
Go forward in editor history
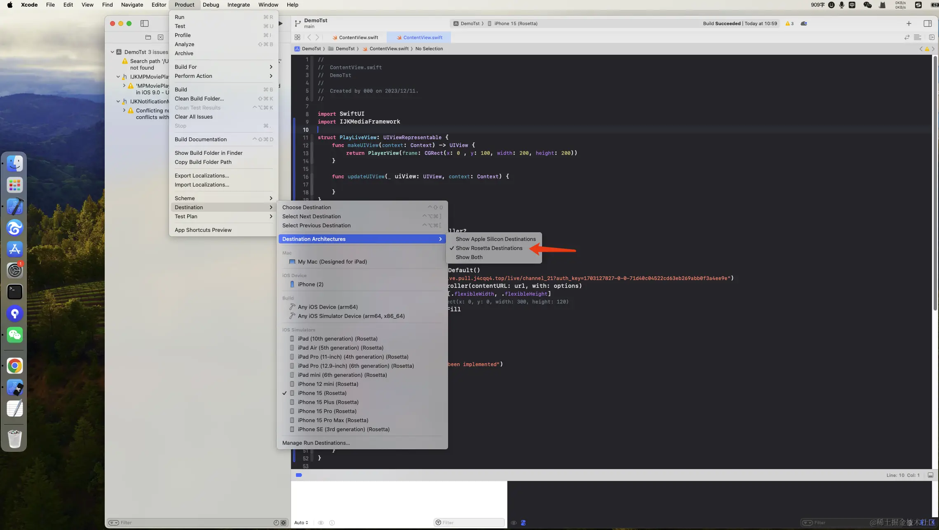(x=317, y=37)
